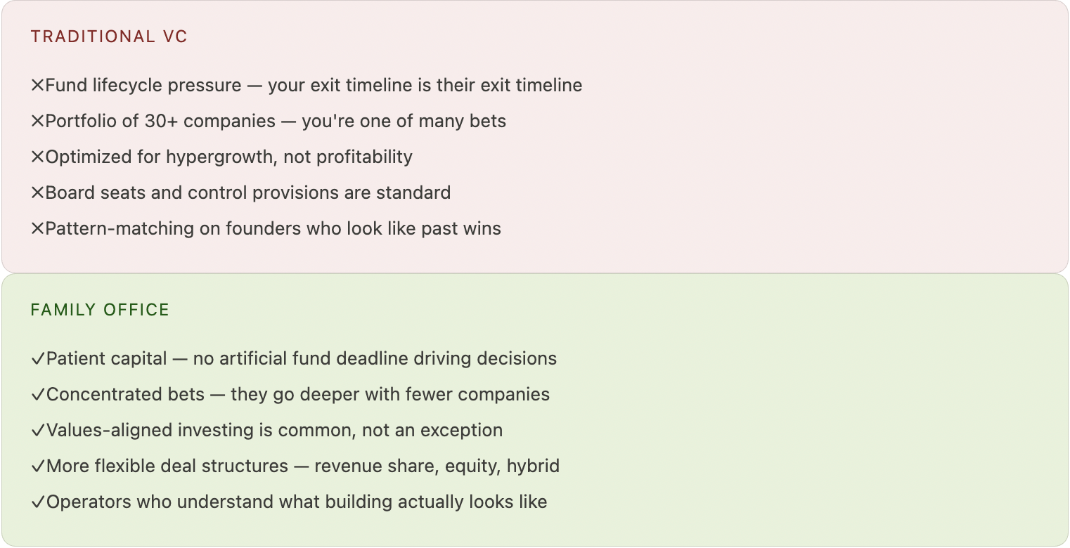Image resolution: width=1070 pixels, height=548 pixels.
Task: Click the revenue share, equity, hybrid text
Action: 437,467
